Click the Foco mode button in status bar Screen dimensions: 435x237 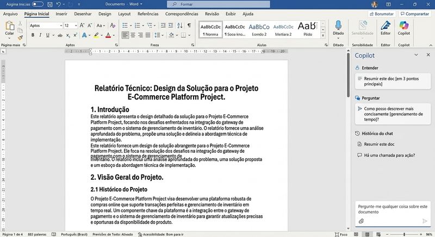click(341, 234)
